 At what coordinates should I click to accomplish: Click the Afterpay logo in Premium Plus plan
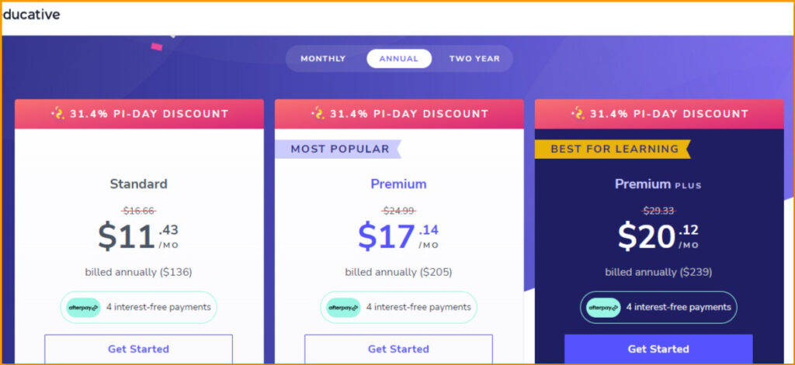click(x=603, y=308)
